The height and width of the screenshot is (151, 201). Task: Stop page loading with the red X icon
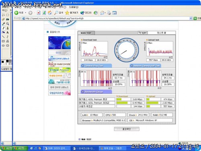[39, 13]
